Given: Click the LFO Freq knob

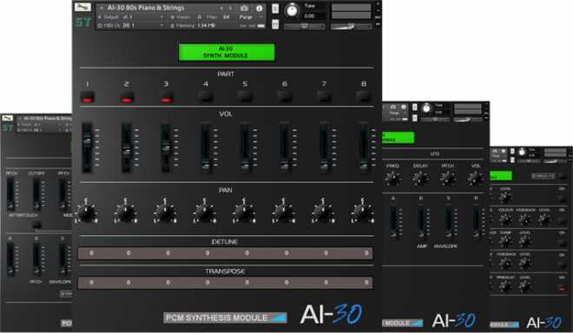Looking at the screenshot, I should [392, 179].
